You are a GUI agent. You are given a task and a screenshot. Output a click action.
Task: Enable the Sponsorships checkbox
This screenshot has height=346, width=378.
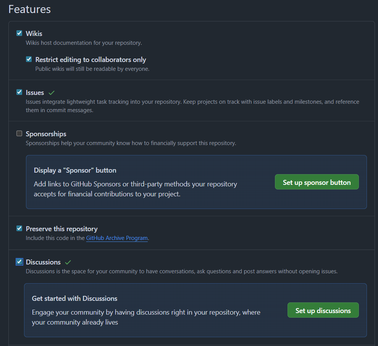click(19, 133)
